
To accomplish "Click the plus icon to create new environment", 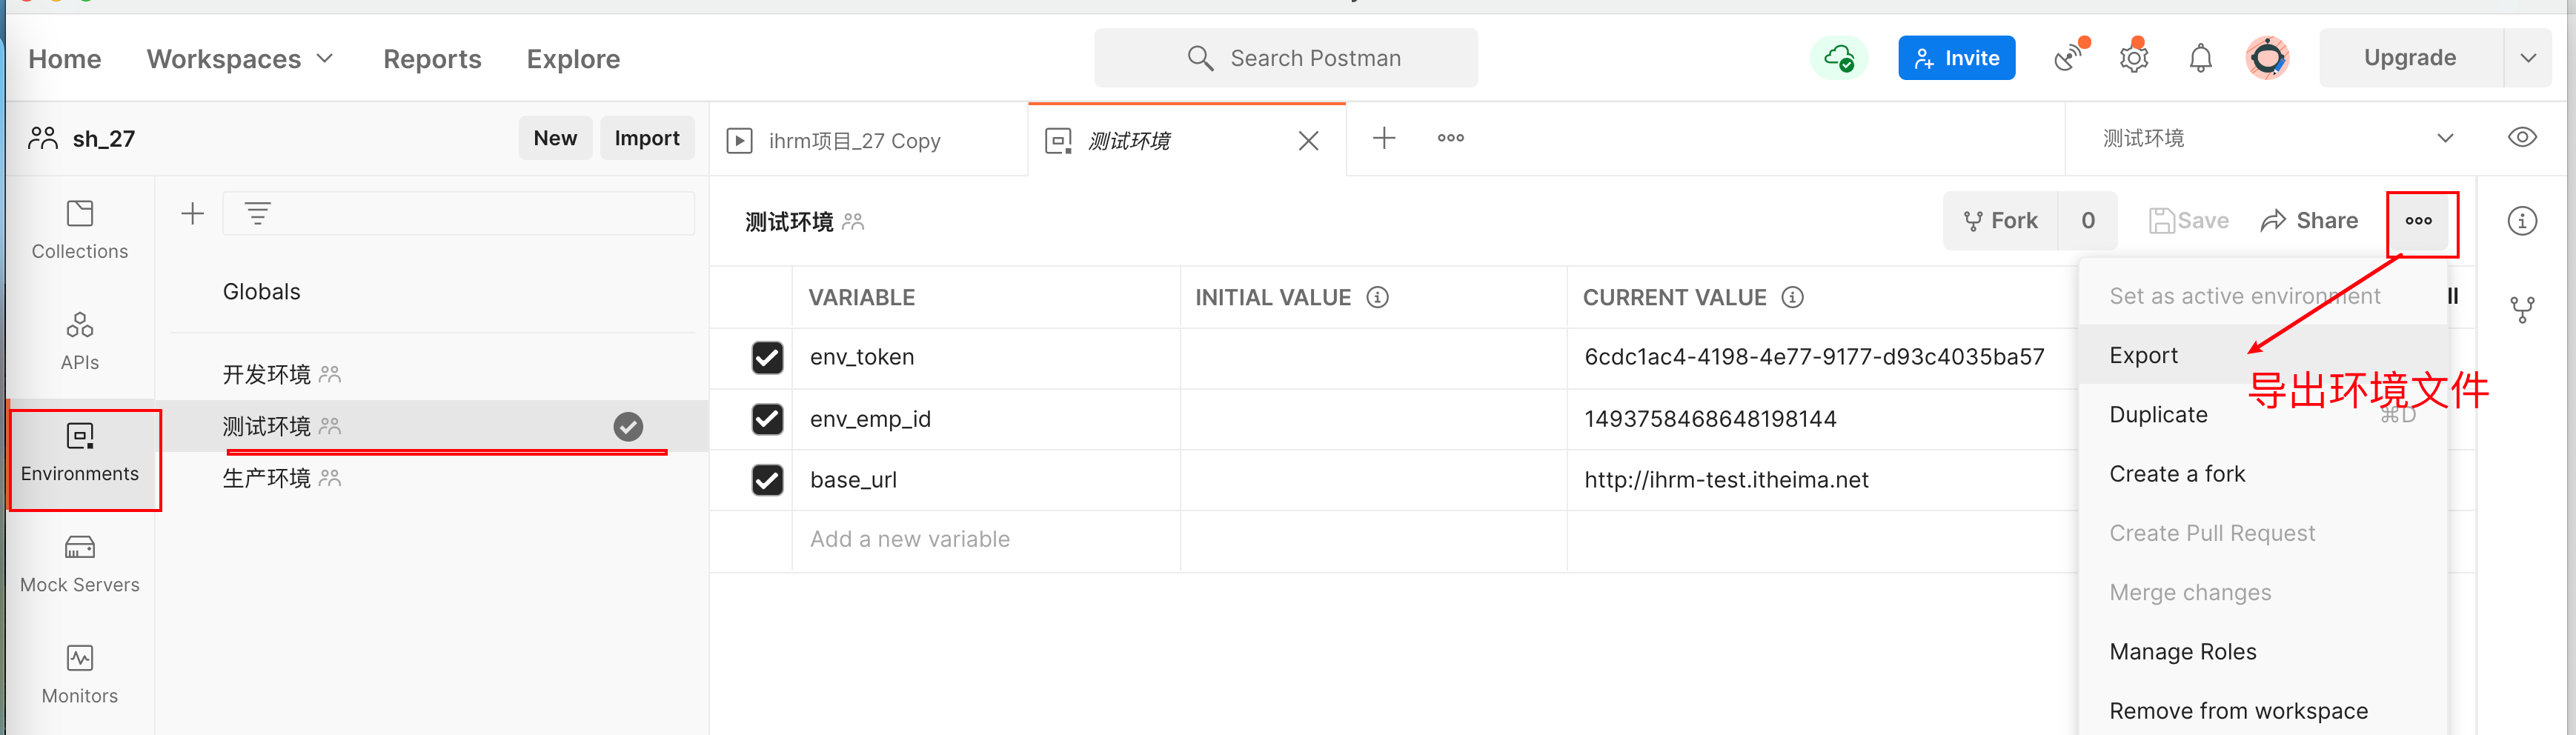I will [192, 213].
